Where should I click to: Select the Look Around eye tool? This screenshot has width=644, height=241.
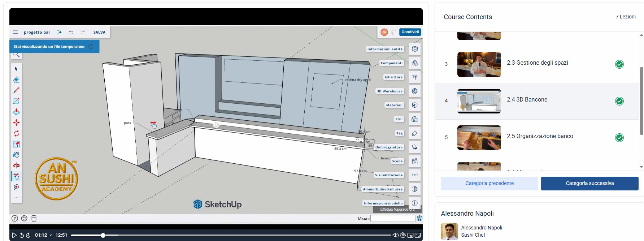pos(16,187)
